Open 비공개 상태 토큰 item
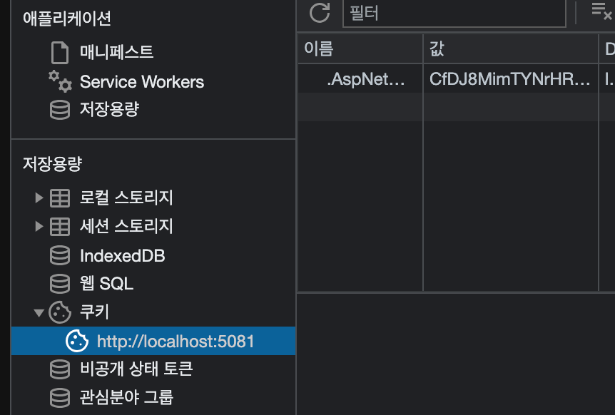 136,369
